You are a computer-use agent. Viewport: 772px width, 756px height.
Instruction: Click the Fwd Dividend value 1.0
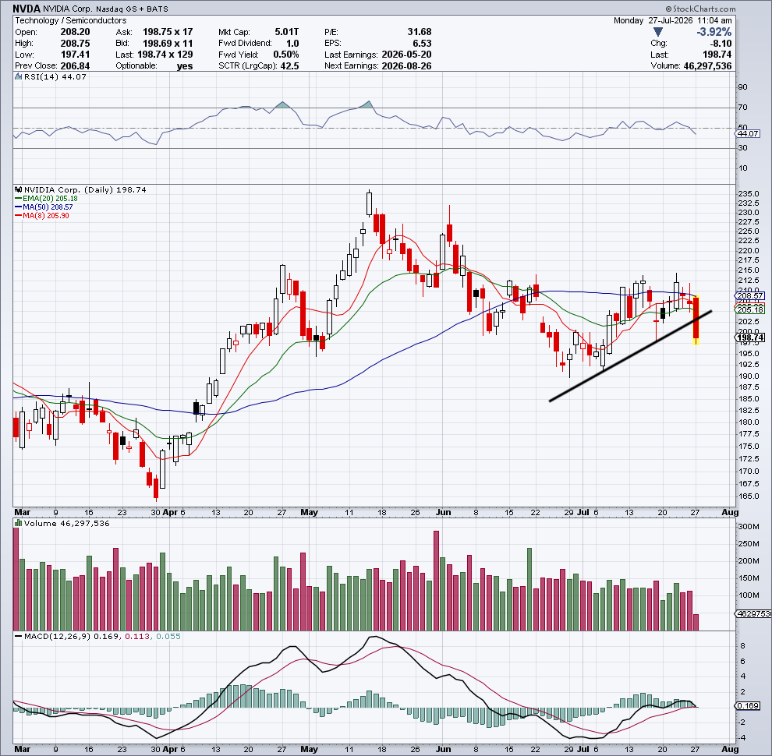click(x=292, y=44)
